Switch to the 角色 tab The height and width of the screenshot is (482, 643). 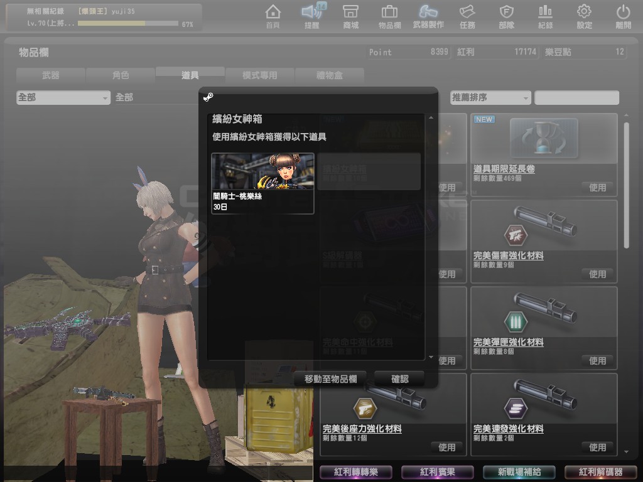[121, 75]
